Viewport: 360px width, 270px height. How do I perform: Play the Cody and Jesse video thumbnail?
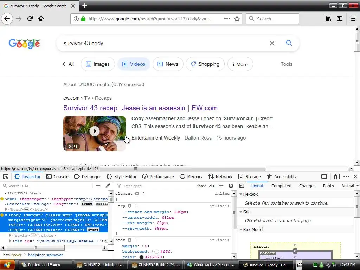pyautogui.click(x=95, y=133)
